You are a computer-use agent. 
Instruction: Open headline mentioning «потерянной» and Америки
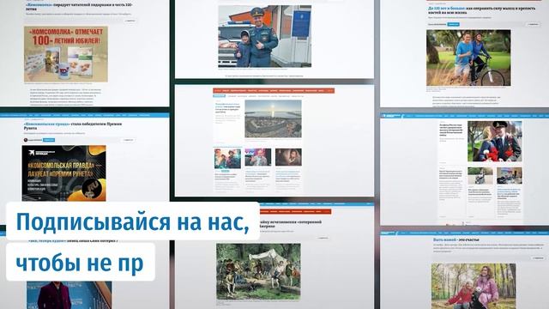[x=291, y=224]
